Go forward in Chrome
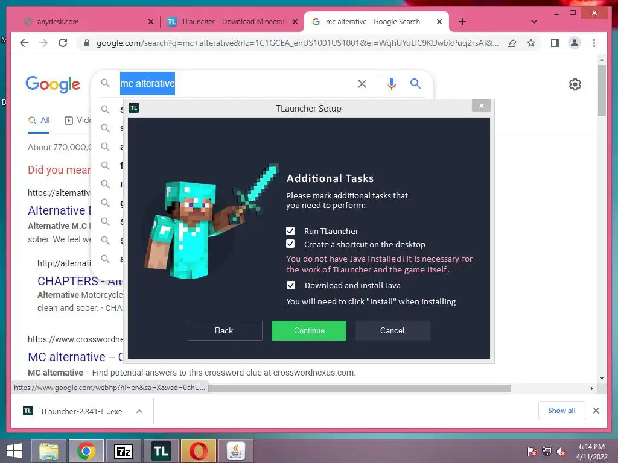Screen dimensions: 618x463 coord(43,43)
